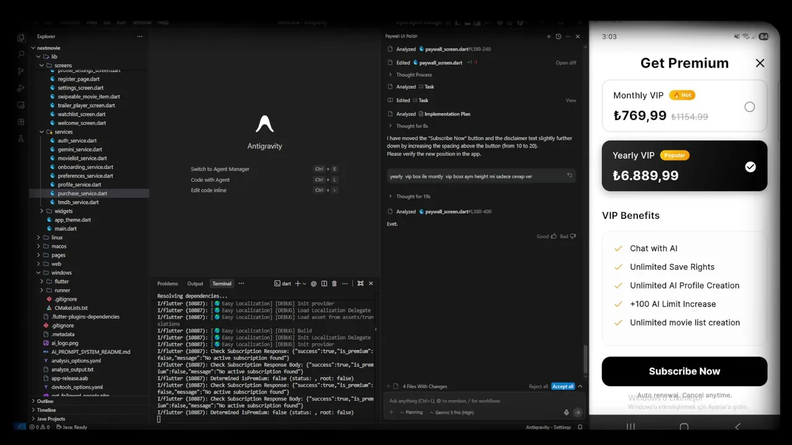Open terminal toolbar more actions ellipsis
The height and width of the screenshot is (445, 792).
pos(345,284)
